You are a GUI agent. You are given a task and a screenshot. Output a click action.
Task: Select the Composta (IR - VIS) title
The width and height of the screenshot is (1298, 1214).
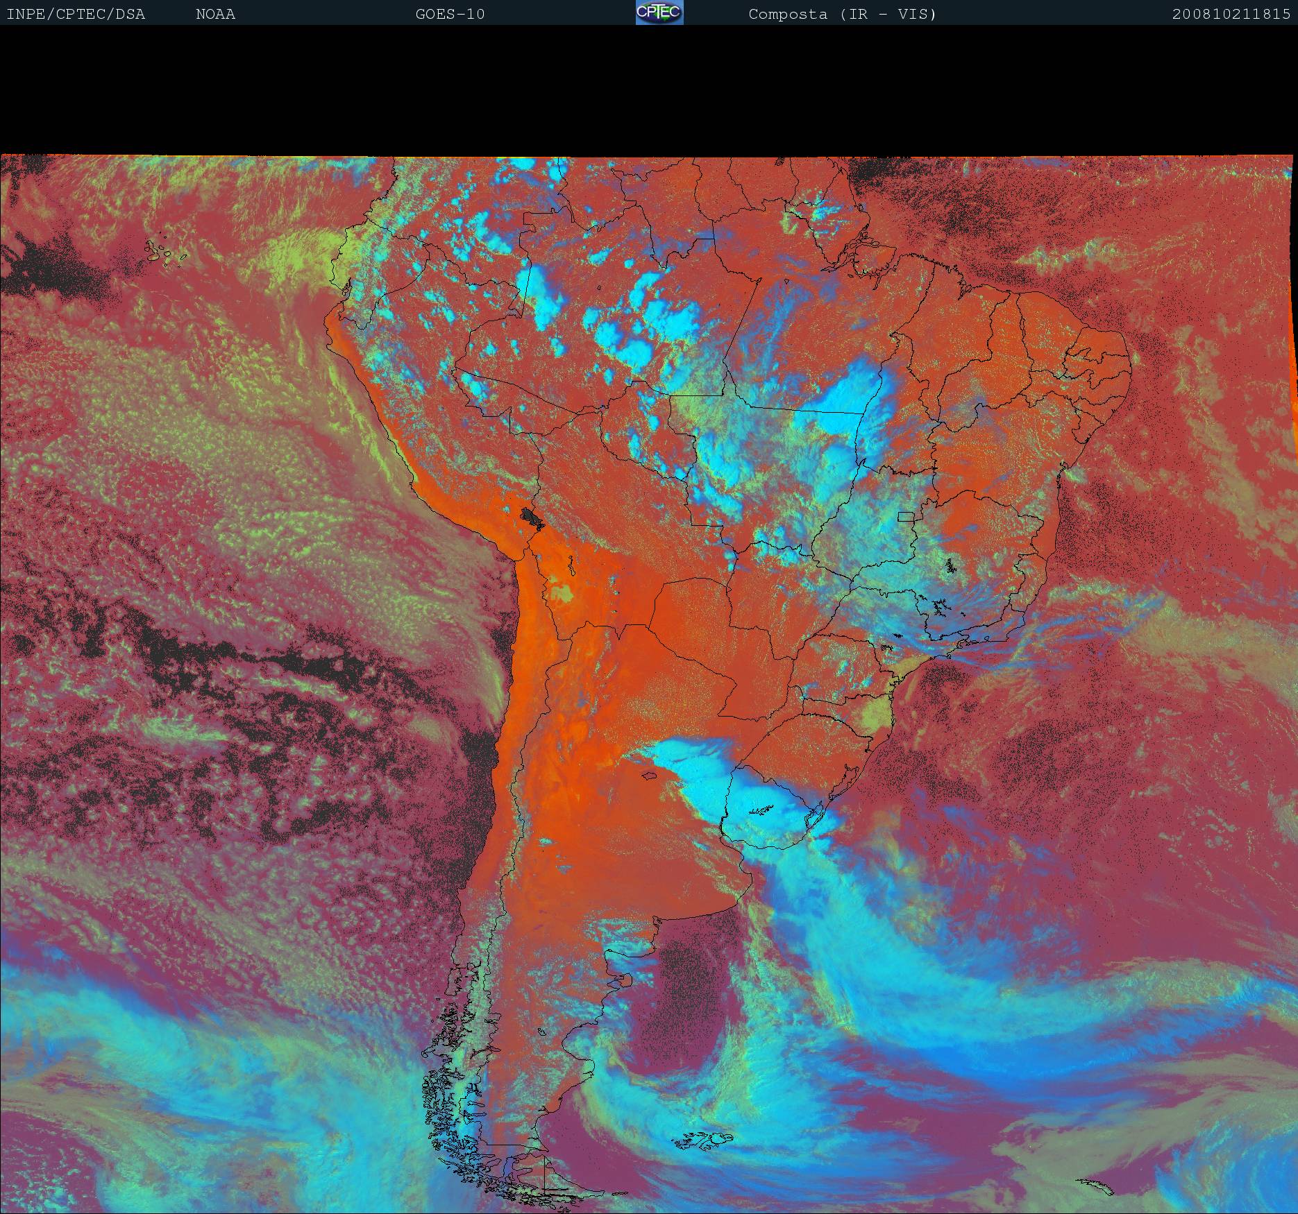[x=842, y=14]
